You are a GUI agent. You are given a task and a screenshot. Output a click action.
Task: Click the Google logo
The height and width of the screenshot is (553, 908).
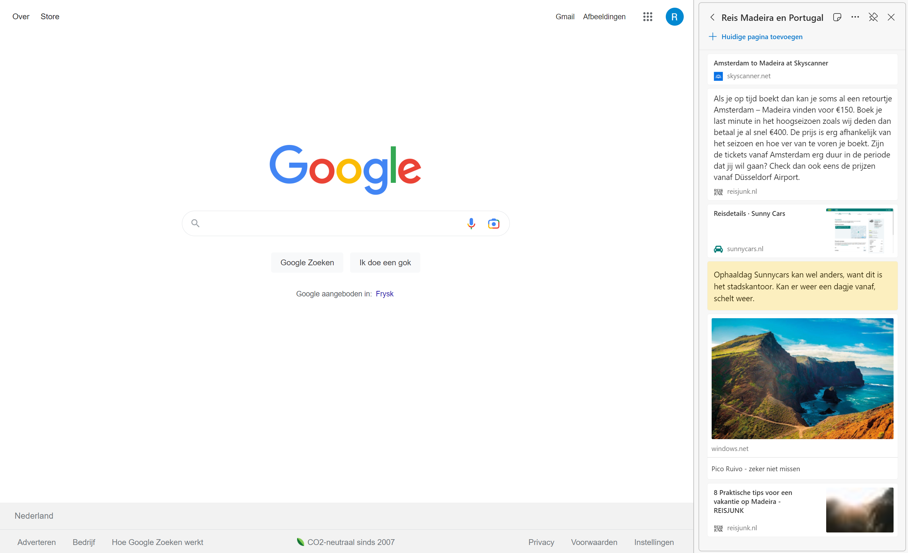(345, 169)
